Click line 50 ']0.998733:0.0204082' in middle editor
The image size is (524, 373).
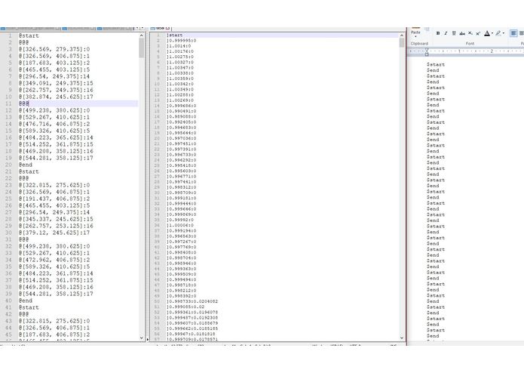pos(192,301)
